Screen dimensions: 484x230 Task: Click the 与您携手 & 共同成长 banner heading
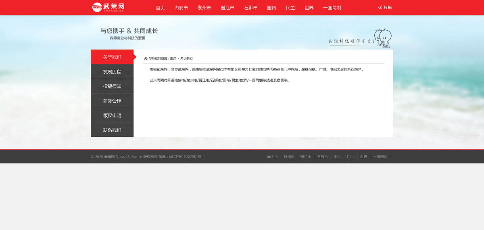129,31
